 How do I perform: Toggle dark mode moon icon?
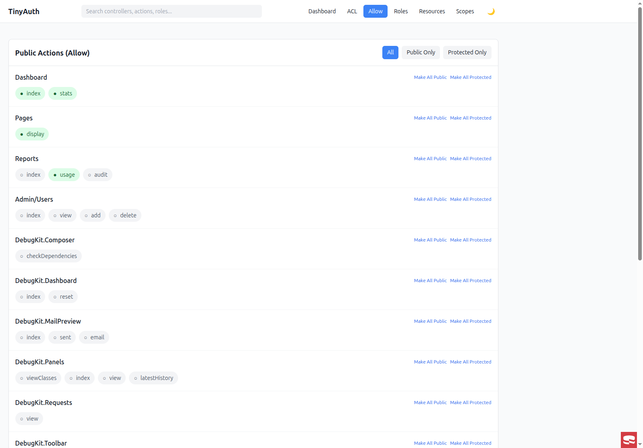point(491,11)
